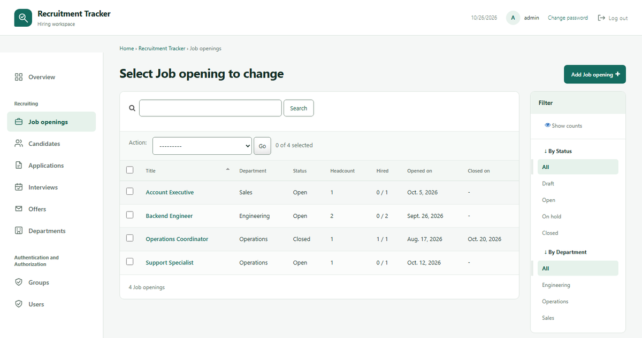Click the Change password link
This screenshot has width=642, height=338.
click(568, 18)
